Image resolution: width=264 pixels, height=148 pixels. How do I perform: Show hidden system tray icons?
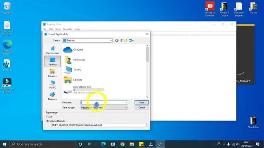click(224, 144)
